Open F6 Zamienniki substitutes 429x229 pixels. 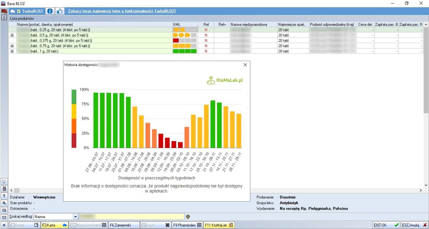coord(124,225)
